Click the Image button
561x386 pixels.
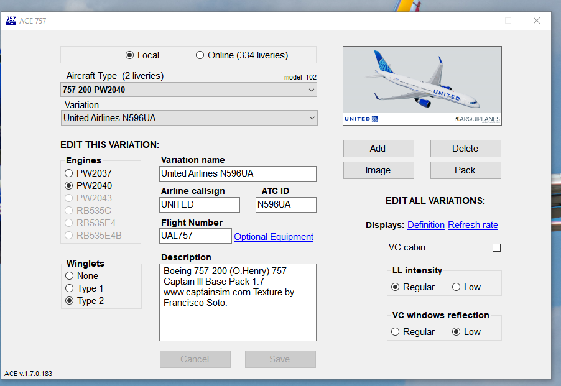378,170
